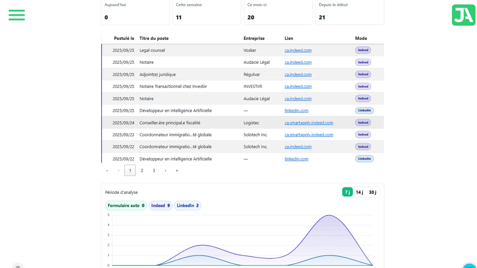
Task: Click the Période d'analyse label
Action: 121,192
